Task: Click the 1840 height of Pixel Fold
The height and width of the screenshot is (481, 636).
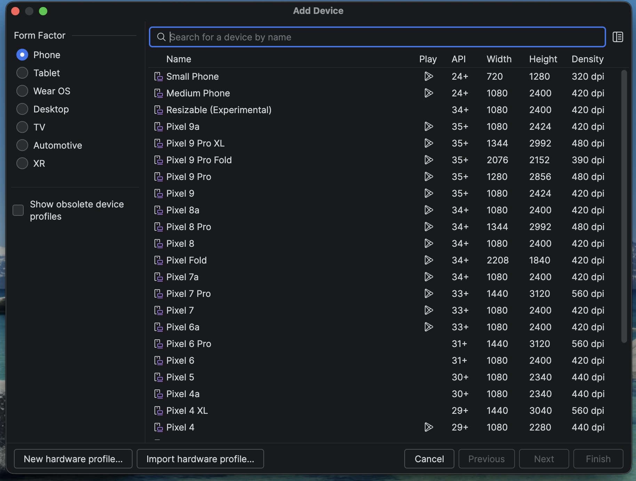Action: tap(540, 260)
